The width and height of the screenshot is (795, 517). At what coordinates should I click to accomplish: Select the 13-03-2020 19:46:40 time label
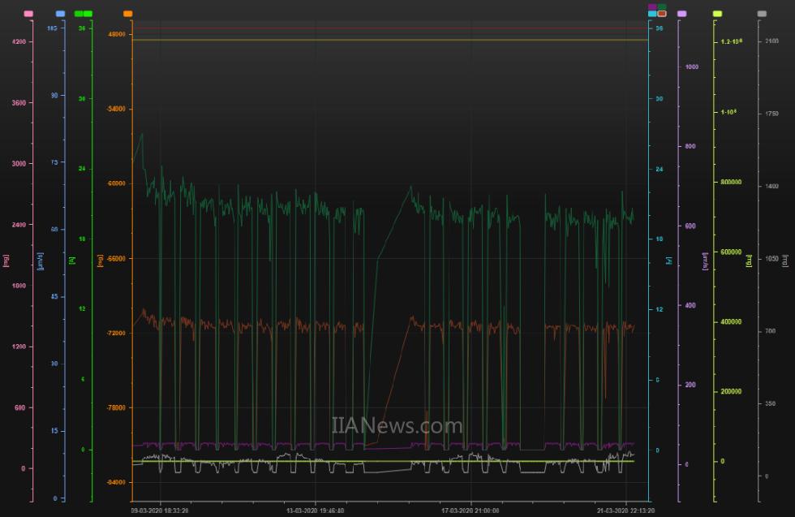pos(316,511)
